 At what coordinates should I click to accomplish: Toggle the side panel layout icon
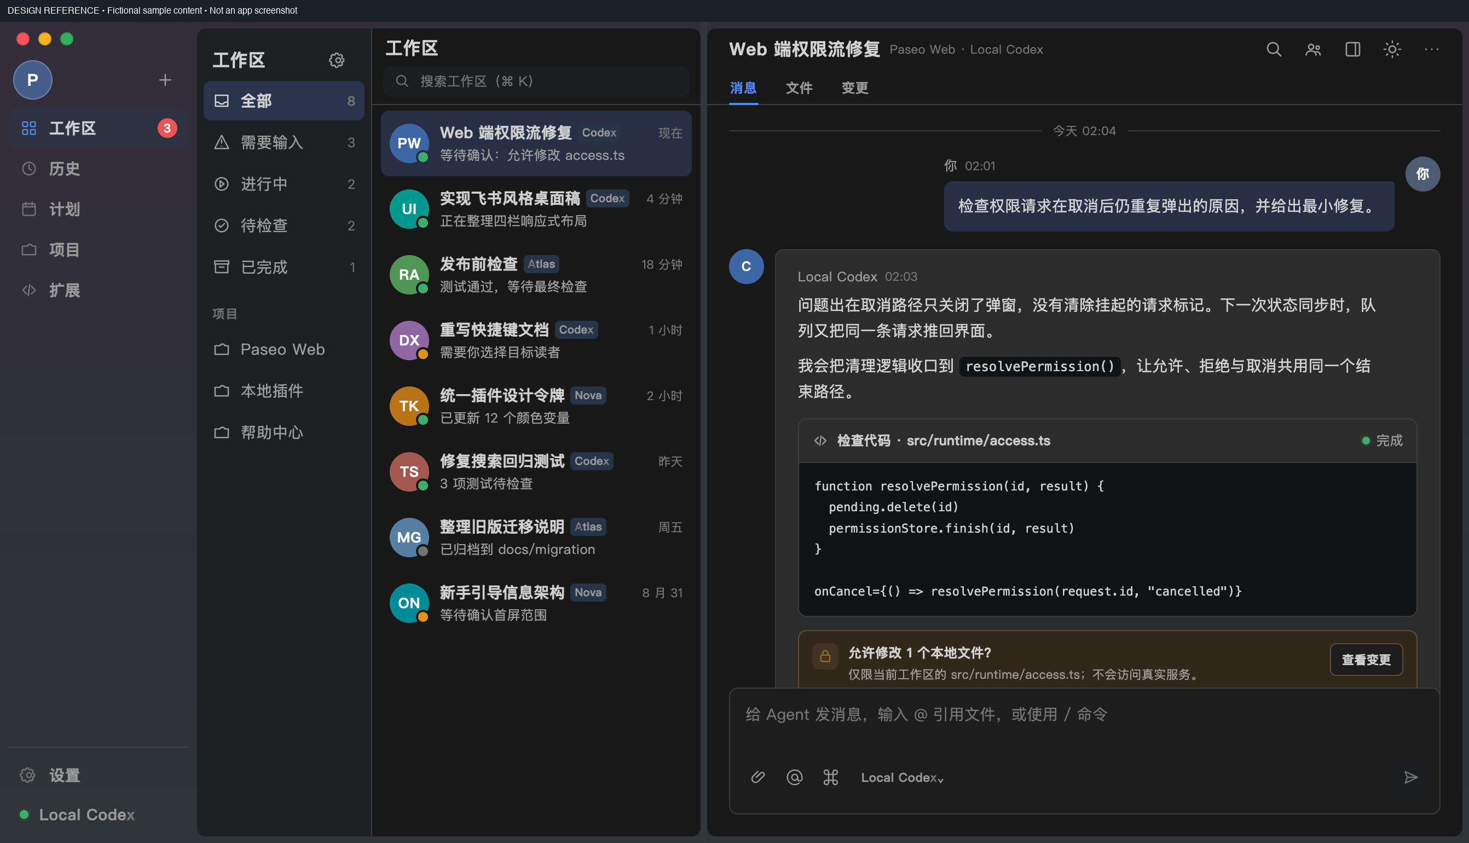[x=1352, y=50]
